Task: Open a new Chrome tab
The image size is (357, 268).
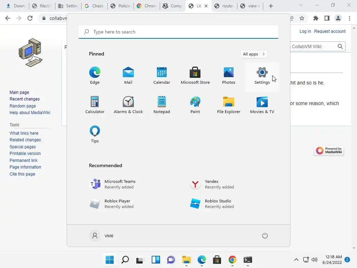Action: [x=271, y=6]
